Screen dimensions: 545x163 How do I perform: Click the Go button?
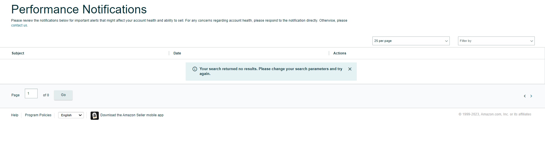(63, 95)
